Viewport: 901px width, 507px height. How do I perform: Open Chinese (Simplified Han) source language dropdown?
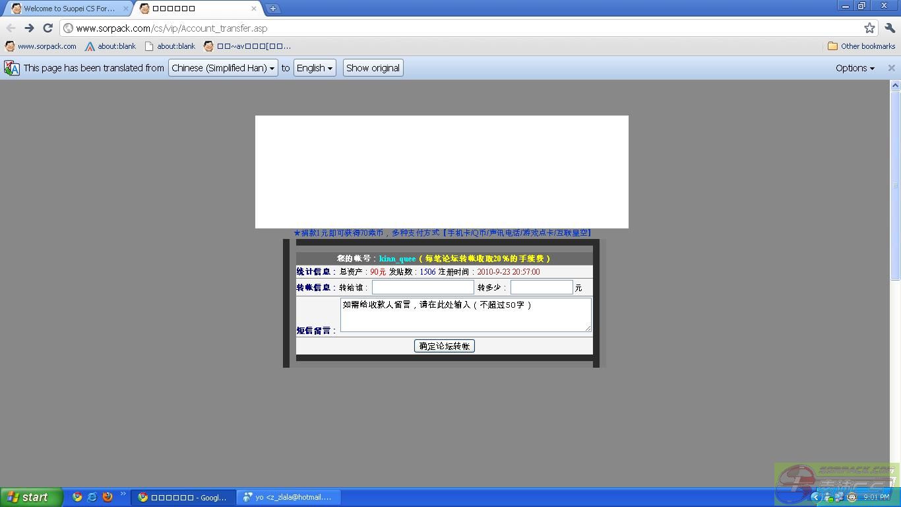pyautogui.click(x=223, y=68)
